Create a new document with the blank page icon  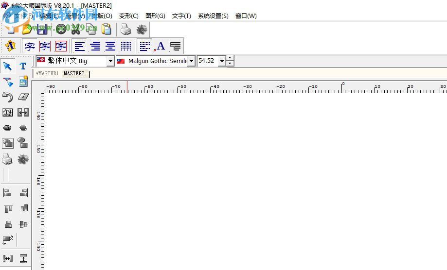[11, 29]
